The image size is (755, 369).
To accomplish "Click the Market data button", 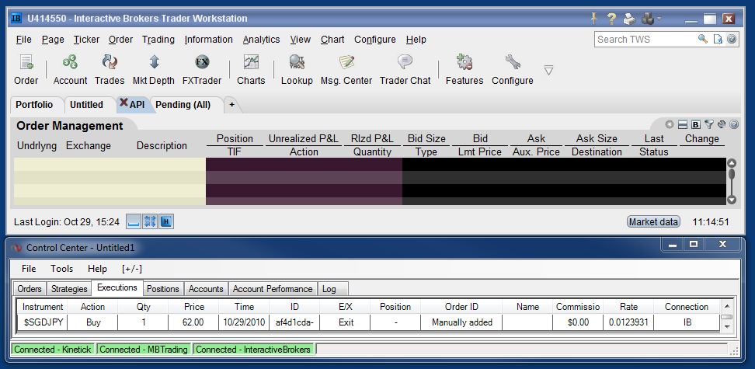I will (x=653, y=221).
